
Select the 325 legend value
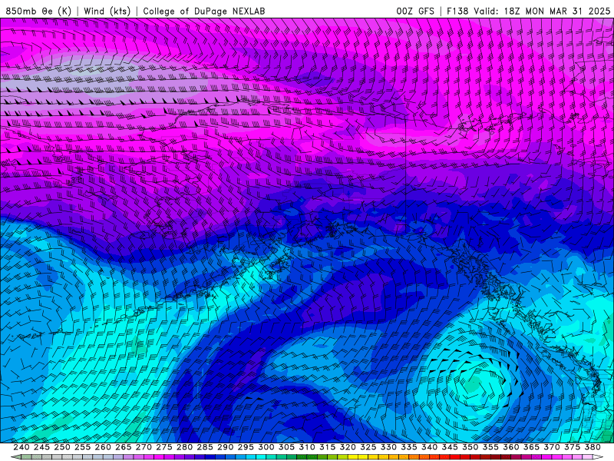[x=368, y=447]
